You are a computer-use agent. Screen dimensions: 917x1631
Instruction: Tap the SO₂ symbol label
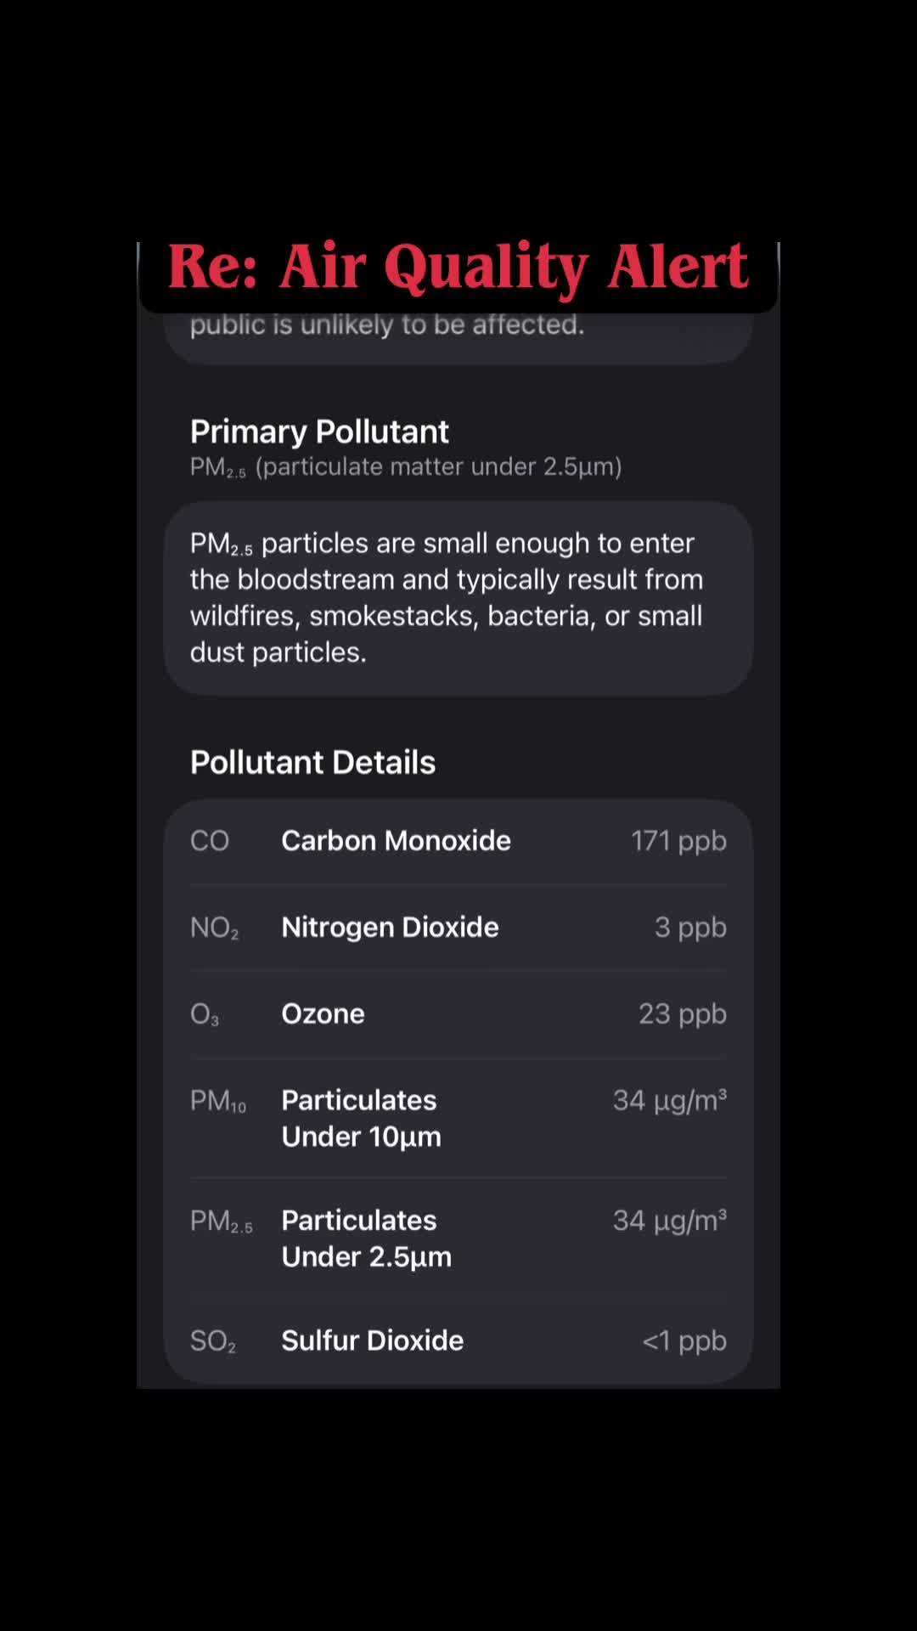[x=213, y=1341]
